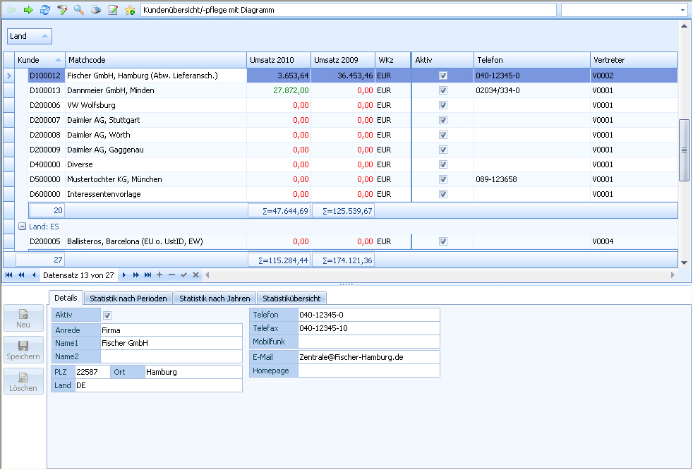
Task: Delete record with the minus icon
Action: click(171, 275)
